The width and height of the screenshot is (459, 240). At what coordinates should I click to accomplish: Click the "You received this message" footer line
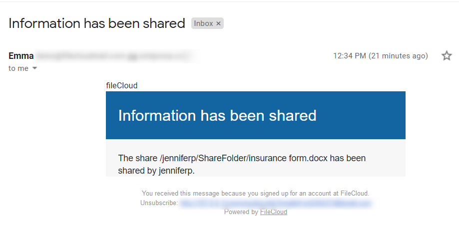(255, 193)
